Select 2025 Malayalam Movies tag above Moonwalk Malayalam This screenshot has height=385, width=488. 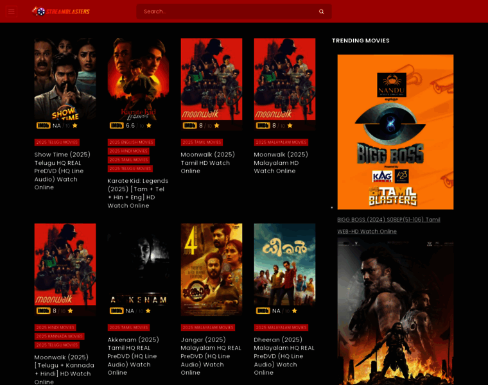point(281,142)
